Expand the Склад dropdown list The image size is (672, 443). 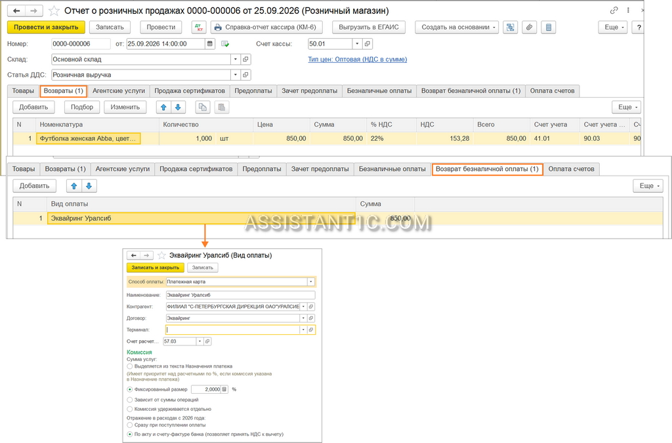[236, 60]
